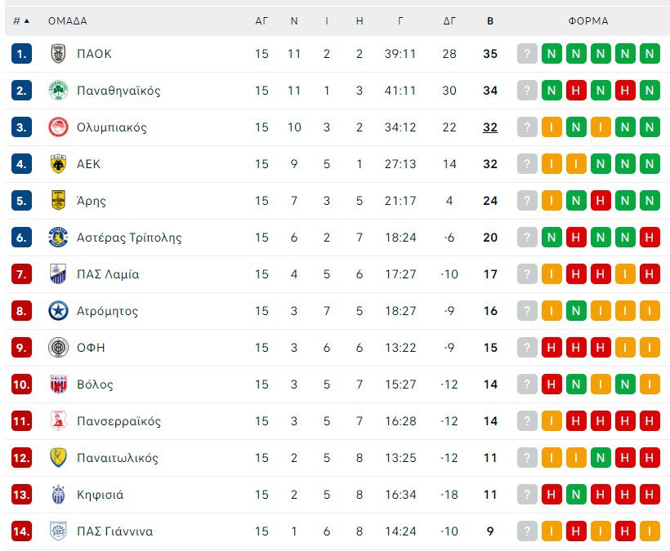Click the rank 1 blue position badge
The height and width of the screenshot is (551, 670).
21,54
